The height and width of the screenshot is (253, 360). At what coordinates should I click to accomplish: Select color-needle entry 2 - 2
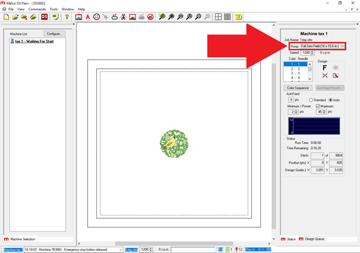pyautogui.click(x=295, y=69)
